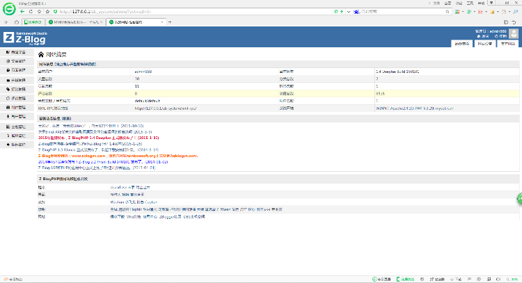The image size is (522, 283).
Task: Click the magnifier icon in the search box
Action: 448,12
